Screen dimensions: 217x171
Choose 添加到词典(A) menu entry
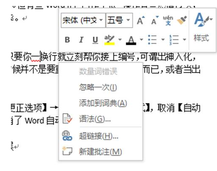[101, 103]
